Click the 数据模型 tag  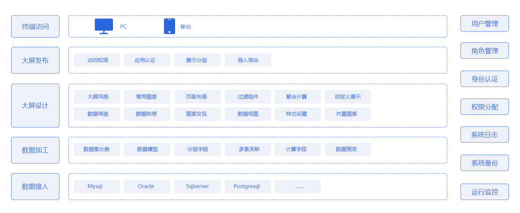coord(147,149)
